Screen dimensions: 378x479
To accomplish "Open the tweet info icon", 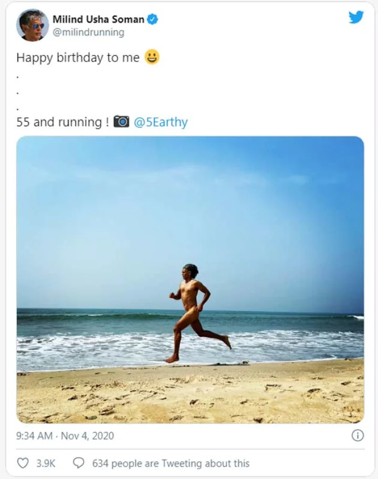I will pyautogui.click(x=358, y=435).
